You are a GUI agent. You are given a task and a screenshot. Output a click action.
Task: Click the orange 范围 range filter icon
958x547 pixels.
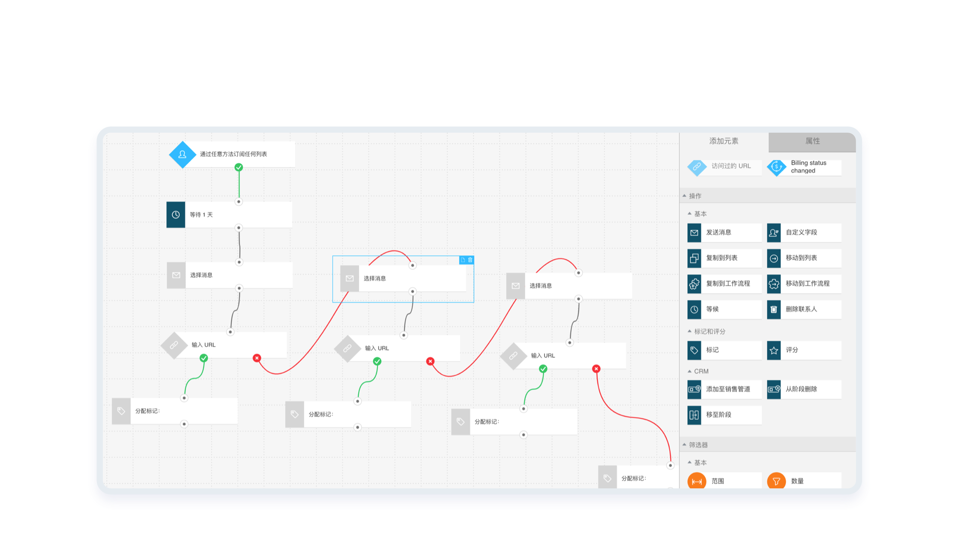click(x=697, y=481)
